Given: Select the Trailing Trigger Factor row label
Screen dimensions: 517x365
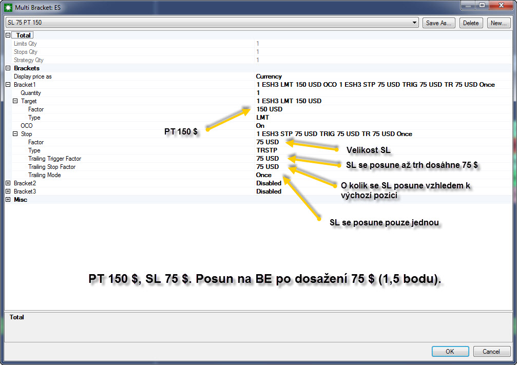Looking at the screenshot, I should coord(55,159).
